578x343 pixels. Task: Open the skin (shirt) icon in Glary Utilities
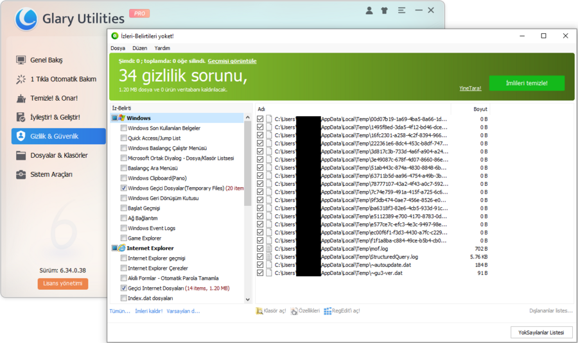[x=385, y=11]
